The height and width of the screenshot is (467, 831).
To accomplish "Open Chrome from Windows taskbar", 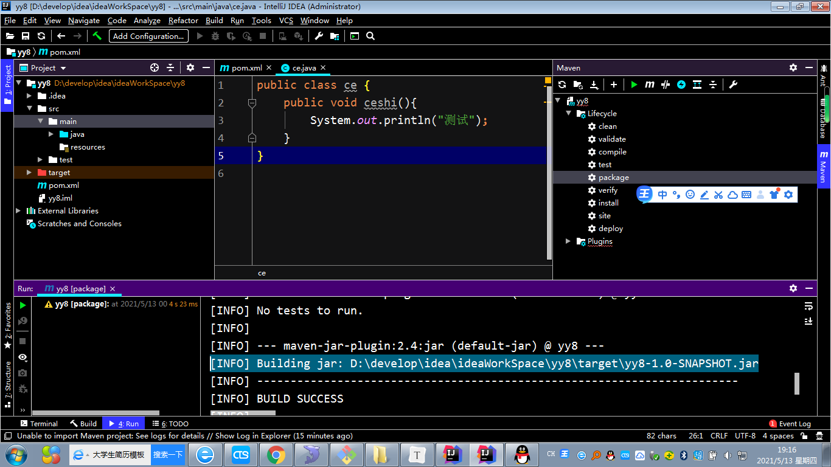I will [x=276, y=454].
